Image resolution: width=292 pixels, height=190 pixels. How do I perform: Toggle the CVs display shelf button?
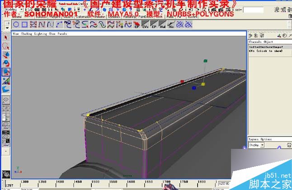click(145, 25)
